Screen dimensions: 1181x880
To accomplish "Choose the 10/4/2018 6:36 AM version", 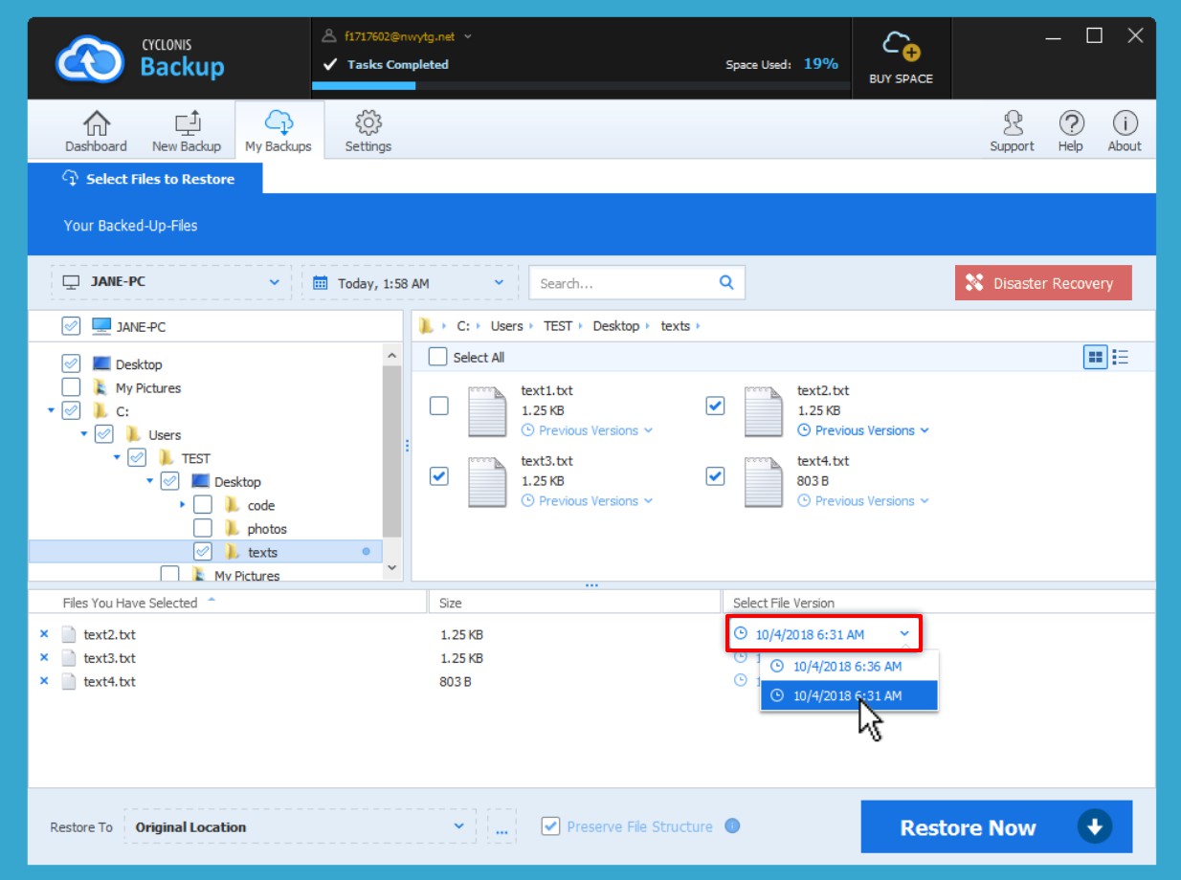I will pos(848,667).
